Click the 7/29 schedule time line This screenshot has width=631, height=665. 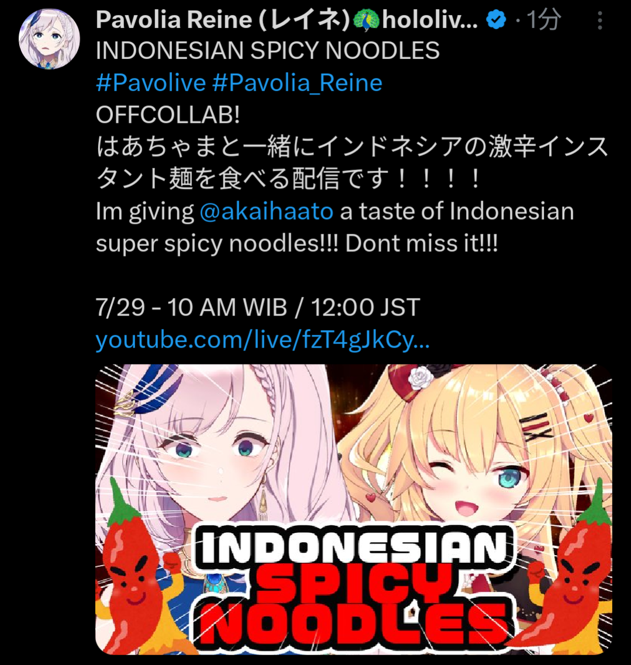click(257, 307)
